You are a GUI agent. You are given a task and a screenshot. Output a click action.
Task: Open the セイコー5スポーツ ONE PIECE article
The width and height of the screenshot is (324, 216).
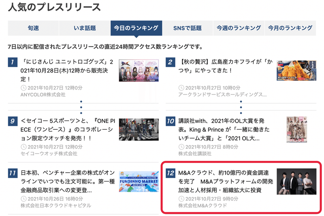click(x=68, y=130)
